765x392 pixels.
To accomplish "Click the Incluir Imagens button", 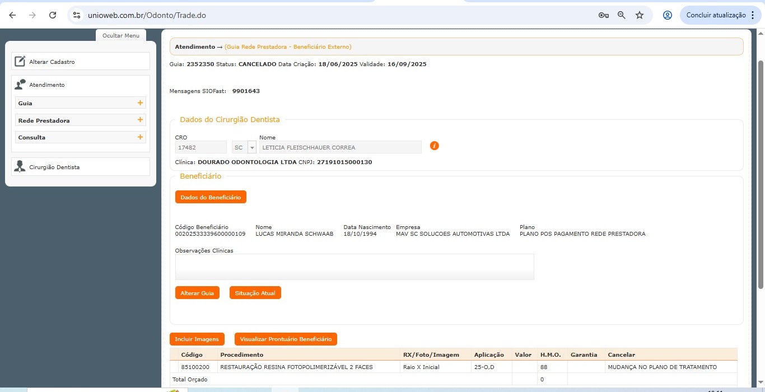I will pos(197,339).
